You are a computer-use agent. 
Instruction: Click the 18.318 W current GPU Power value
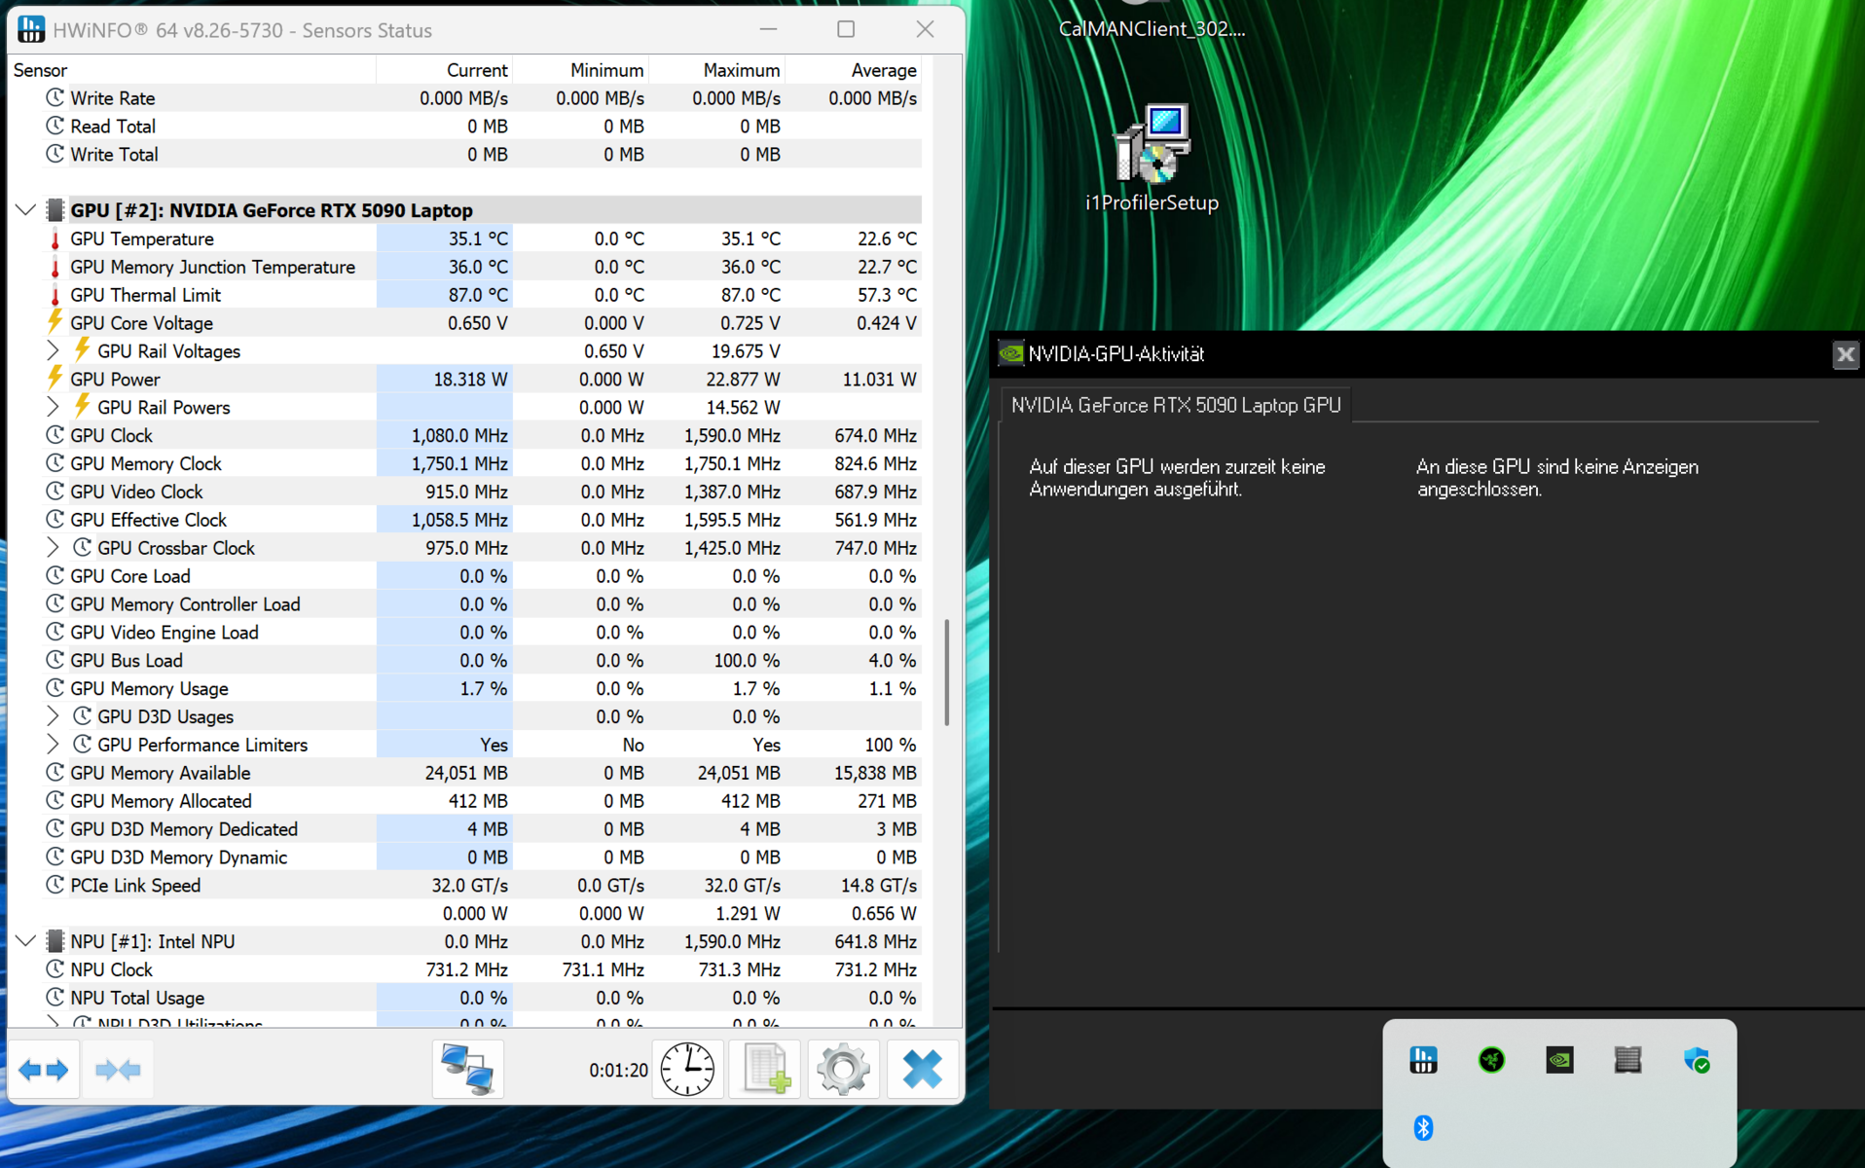(x=470, y=380)
